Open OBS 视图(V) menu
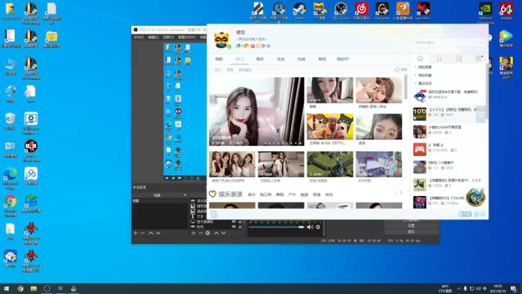522x294 pixels. [x=168, y=37]
